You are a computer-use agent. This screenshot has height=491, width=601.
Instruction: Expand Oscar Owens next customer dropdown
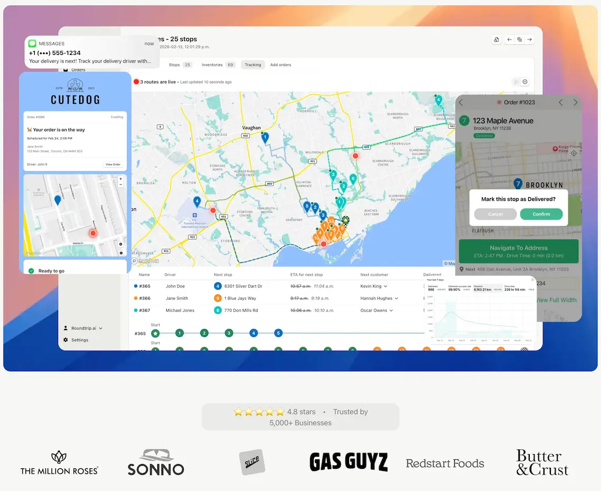[391, 310]
